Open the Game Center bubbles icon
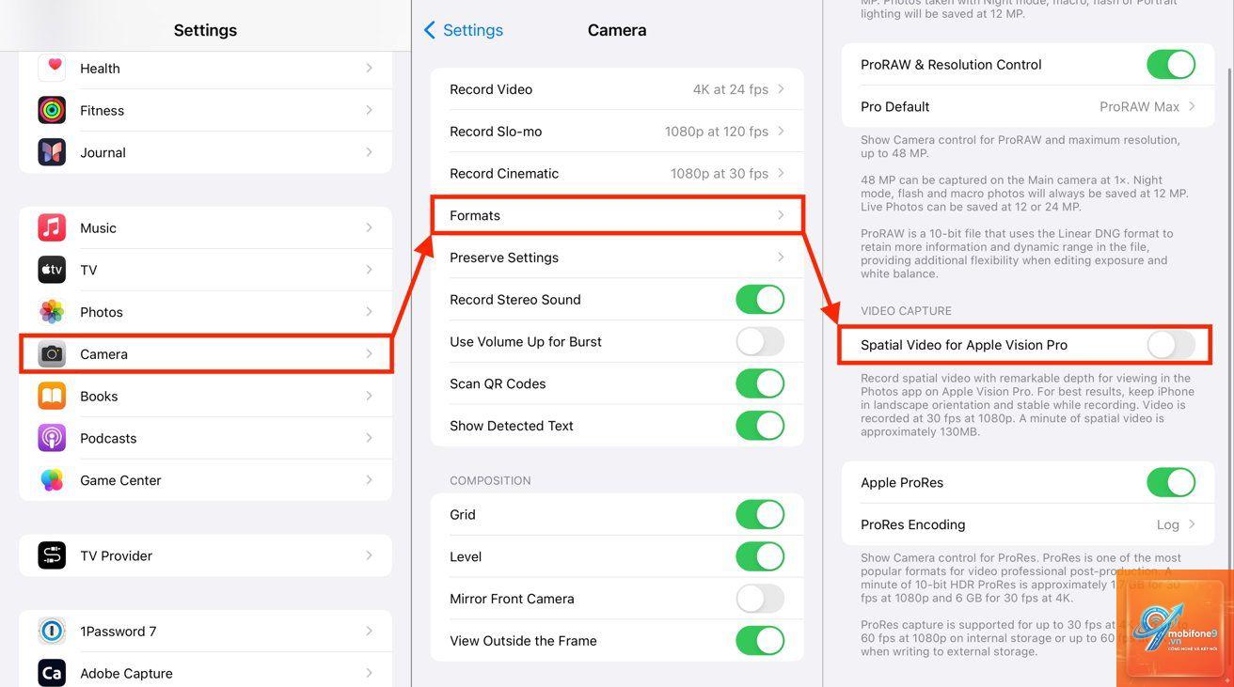Viewport: 1234px width, 687px height. click(x=52, y=480)
